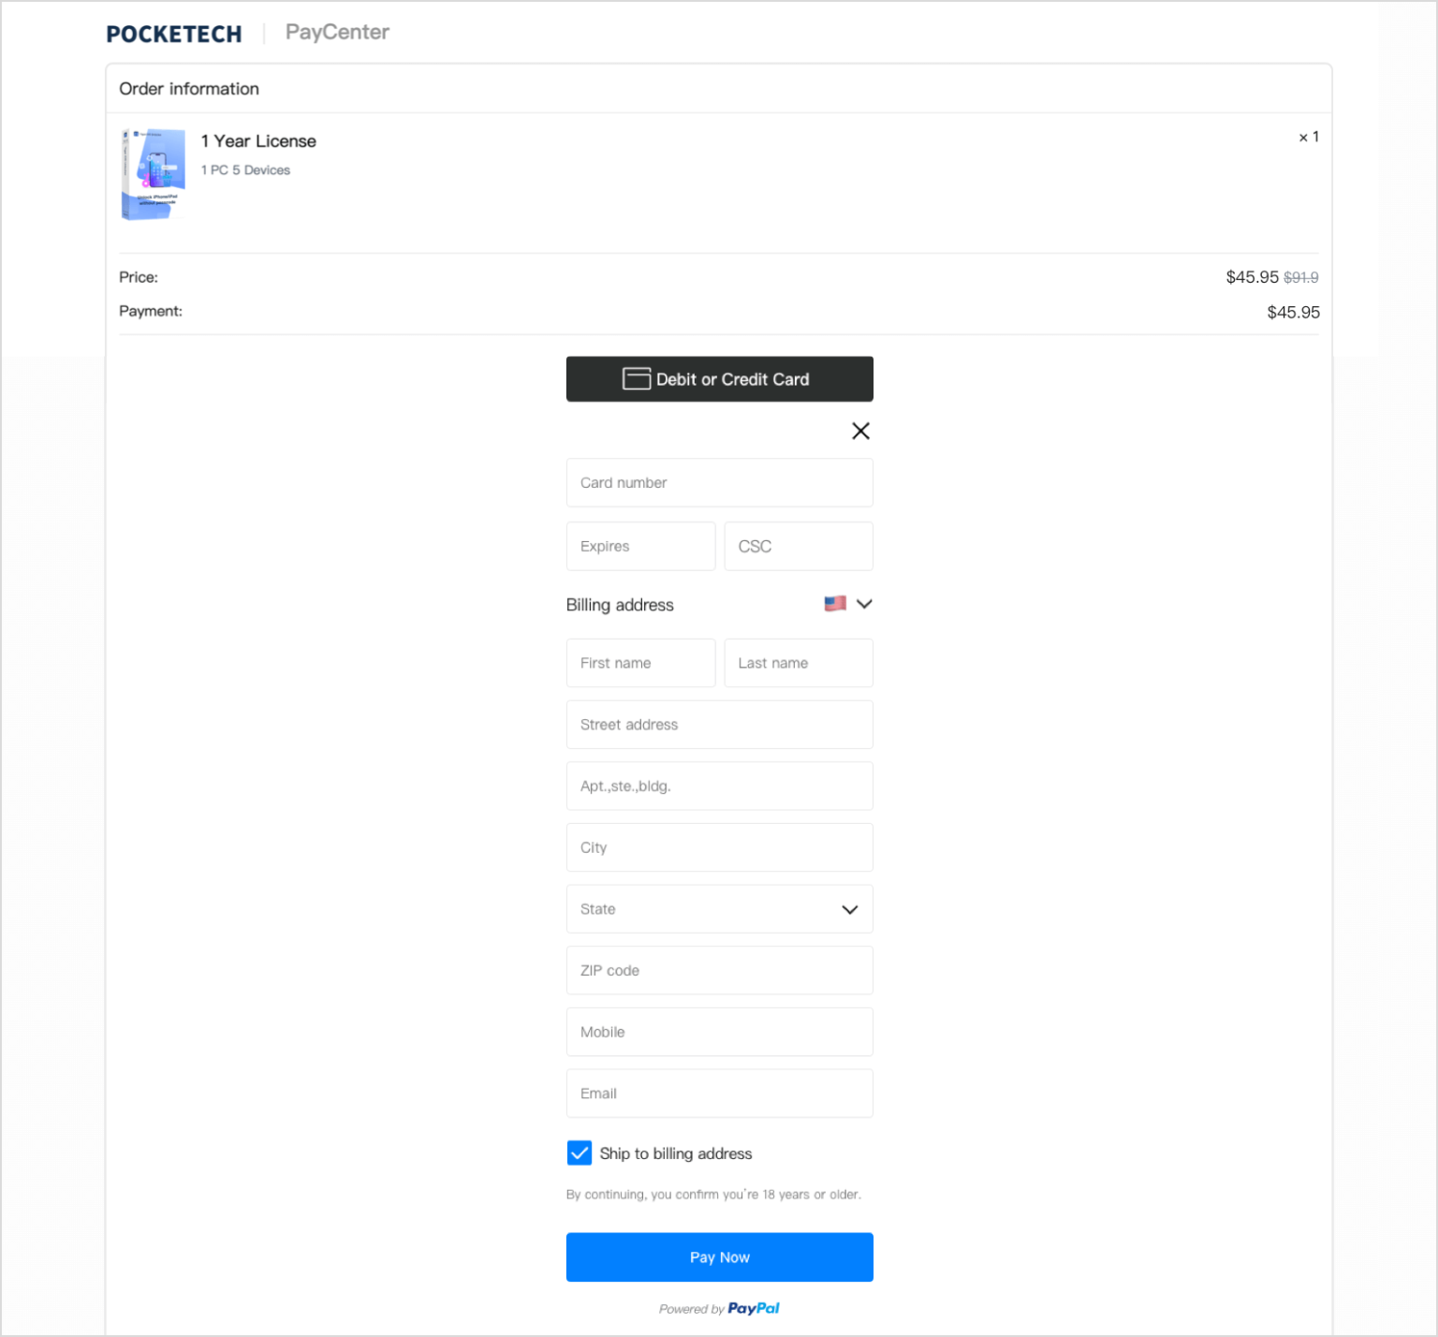Viewport: 1438px width, 1337px height.
Task: Click the US flag country icon
Action: pyautogui.click(x=835, y=604)
